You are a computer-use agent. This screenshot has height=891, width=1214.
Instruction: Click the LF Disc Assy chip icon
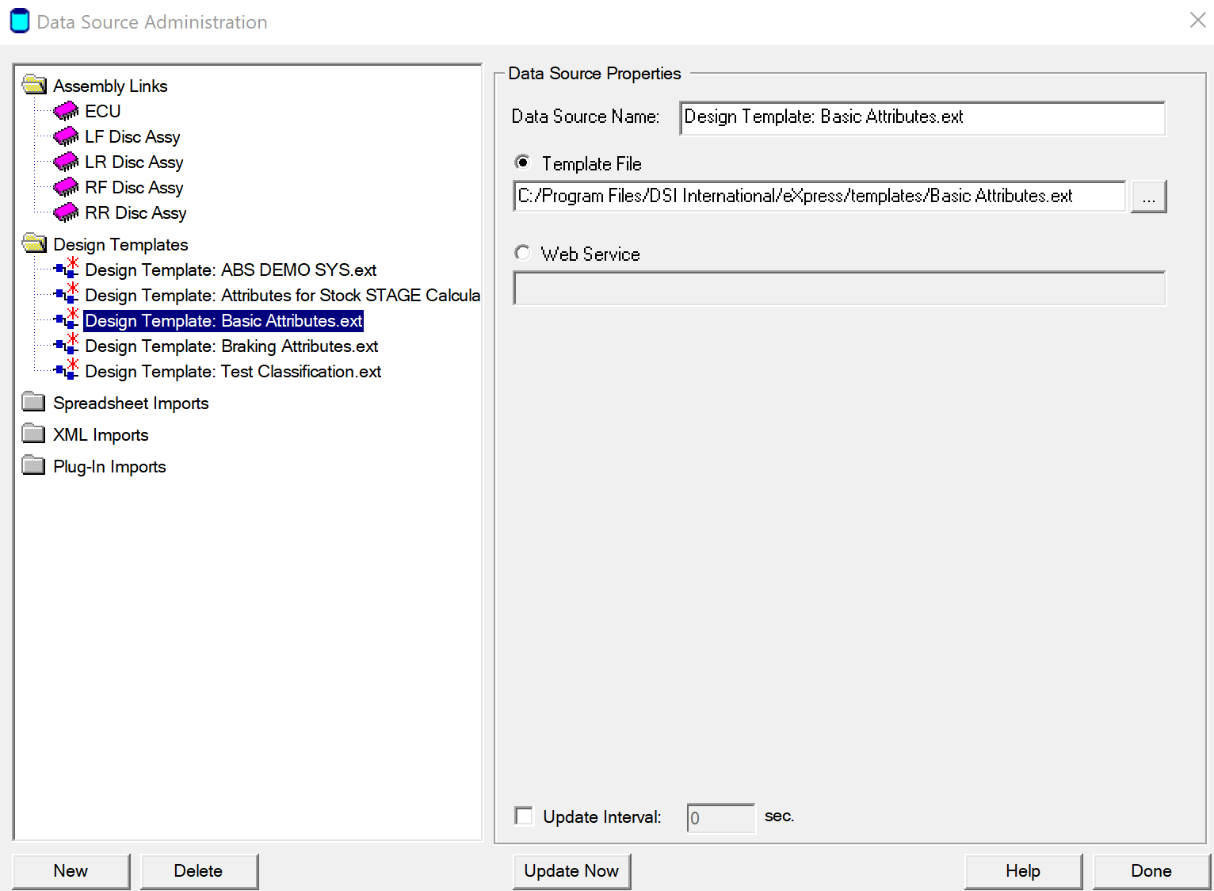click(66, 136)
